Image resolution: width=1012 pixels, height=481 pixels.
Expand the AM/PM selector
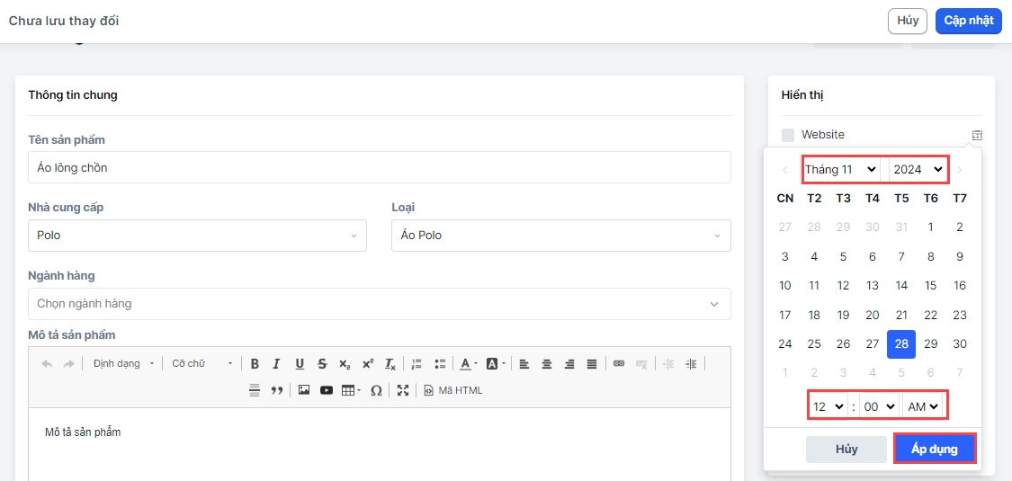pyautogui.click(x=924, y=406)
